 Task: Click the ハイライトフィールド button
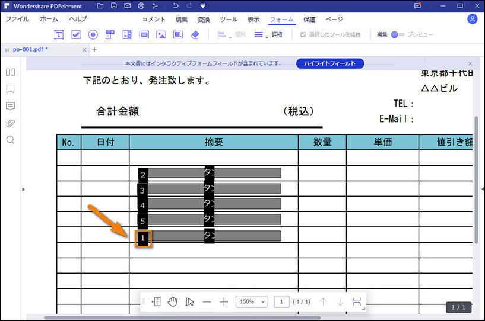(330, 63)
